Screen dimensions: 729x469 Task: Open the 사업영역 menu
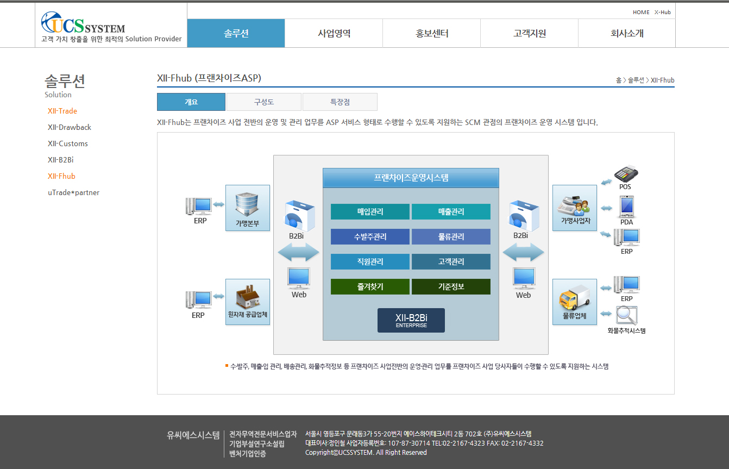[x=334, y=33]
